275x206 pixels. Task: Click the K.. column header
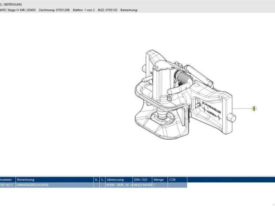tap(97, 180)
